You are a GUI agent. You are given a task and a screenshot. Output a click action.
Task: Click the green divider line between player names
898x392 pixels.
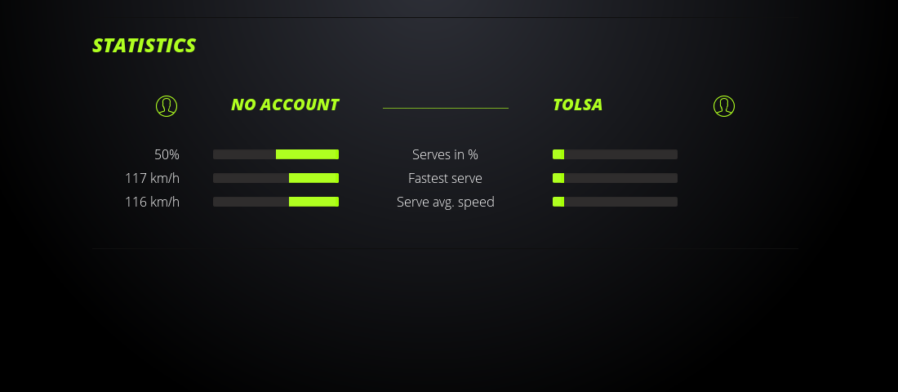(x=446, y=108)
